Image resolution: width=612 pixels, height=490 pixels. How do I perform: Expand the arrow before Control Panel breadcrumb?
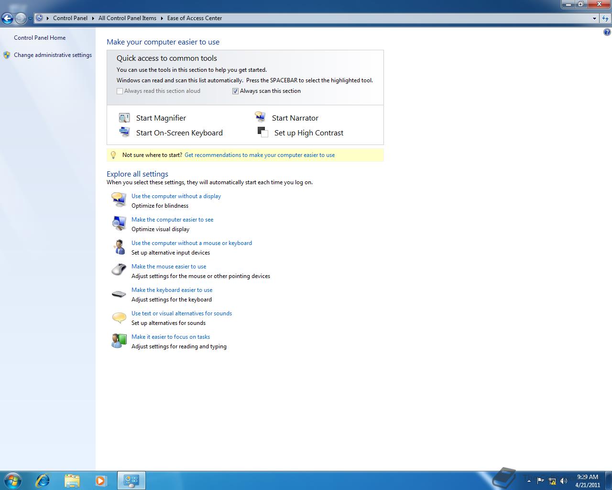(x=48, y=18)
